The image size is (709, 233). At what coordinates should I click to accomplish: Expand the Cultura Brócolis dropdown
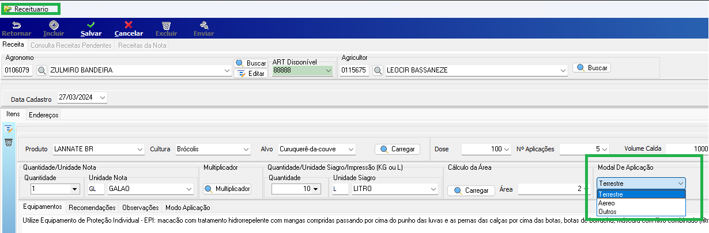(x=246, y=149)
